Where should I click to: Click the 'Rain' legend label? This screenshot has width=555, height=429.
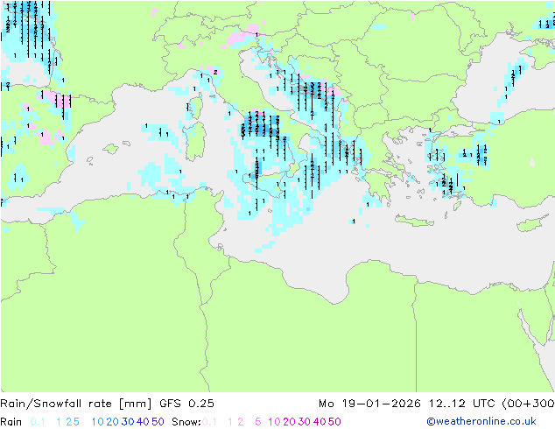tap(11, 422)
